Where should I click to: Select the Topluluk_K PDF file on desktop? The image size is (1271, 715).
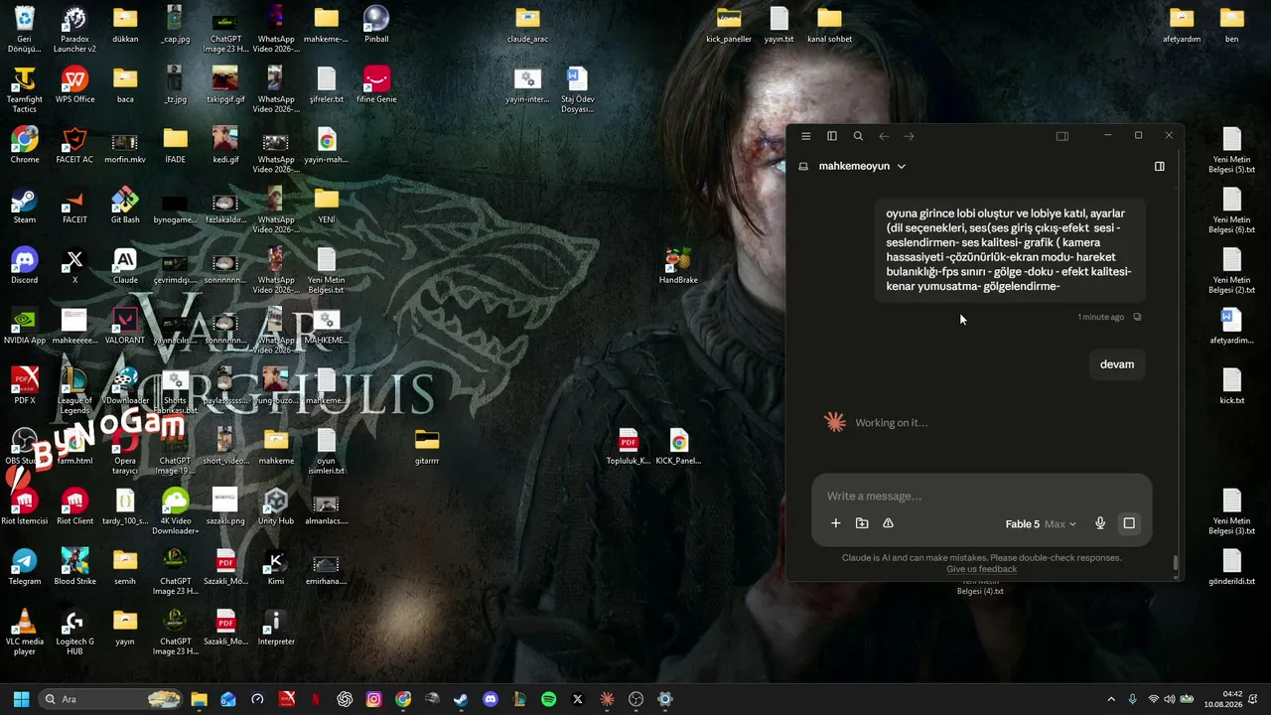tap(629, 447)
